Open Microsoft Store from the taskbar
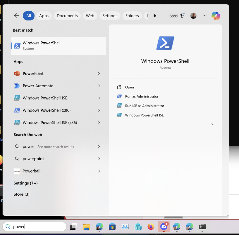 pyautogui.click(x=112, y=227)
